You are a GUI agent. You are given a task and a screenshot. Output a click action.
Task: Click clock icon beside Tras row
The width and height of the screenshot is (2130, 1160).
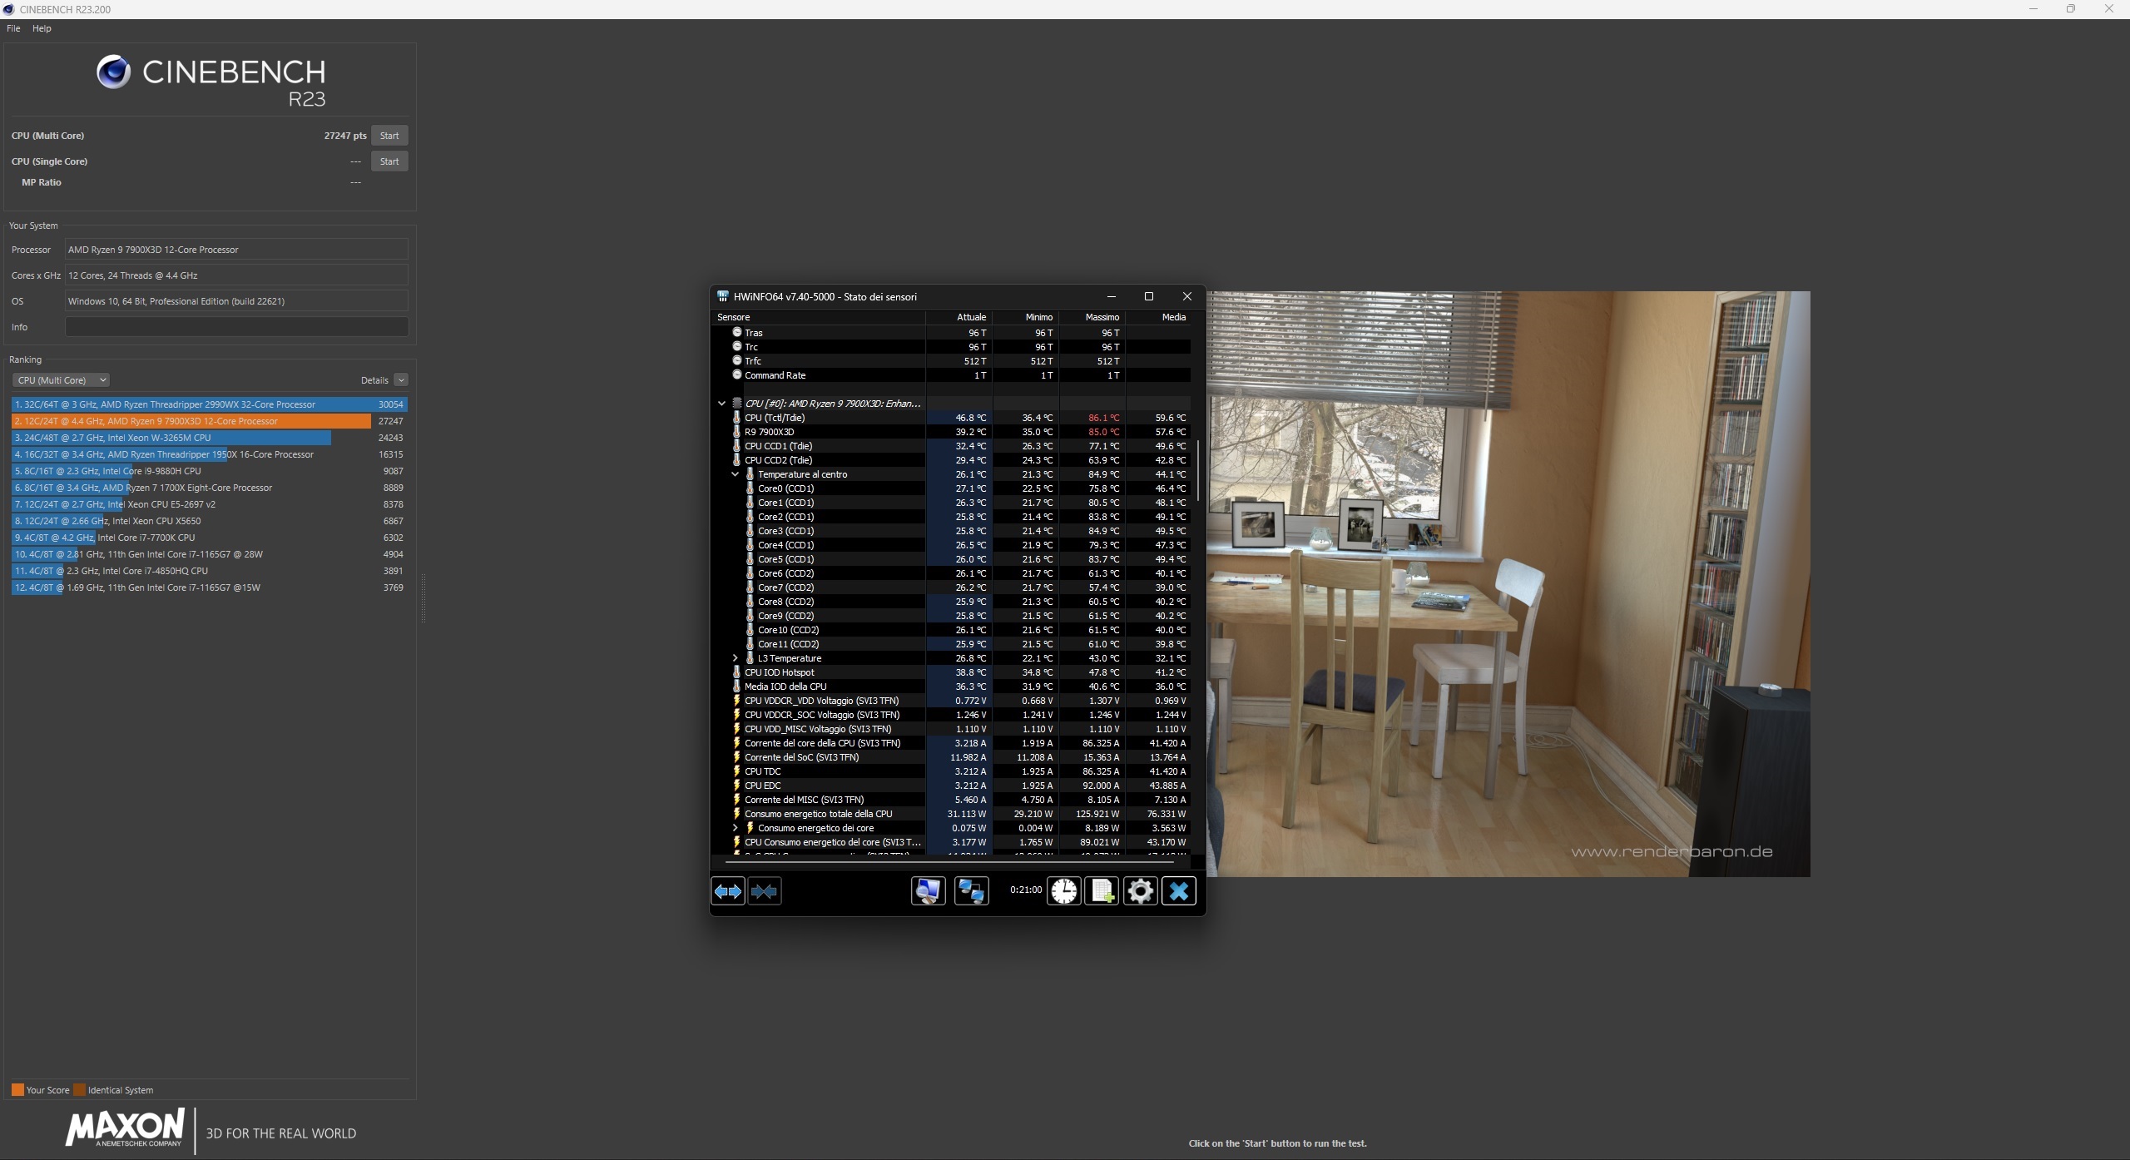tap(736, 332)
